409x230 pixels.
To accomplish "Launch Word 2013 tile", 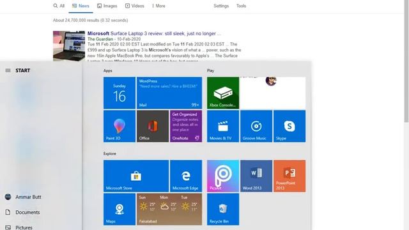I will tap(256, 176).
